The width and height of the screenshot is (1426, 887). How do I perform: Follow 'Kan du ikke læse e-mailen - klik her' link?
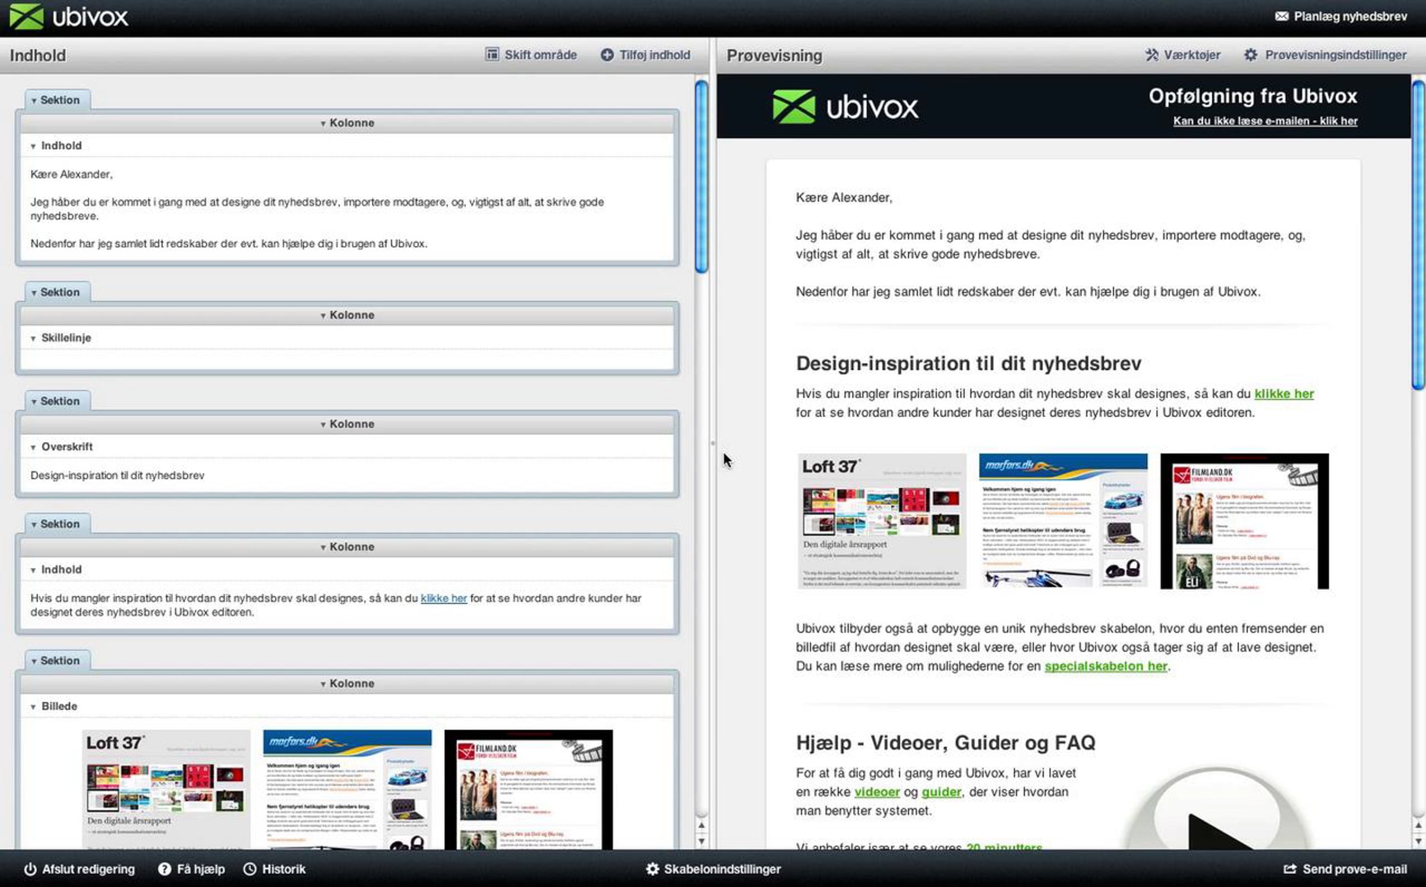click(1265, 121)
